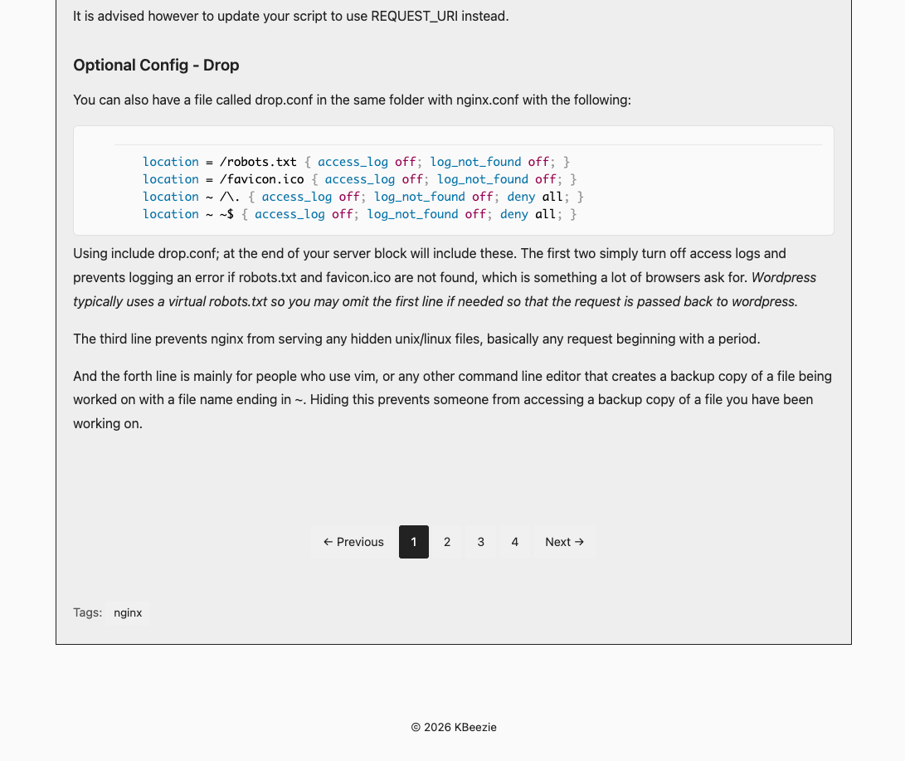Open page 2 of the article

[447, 542]
